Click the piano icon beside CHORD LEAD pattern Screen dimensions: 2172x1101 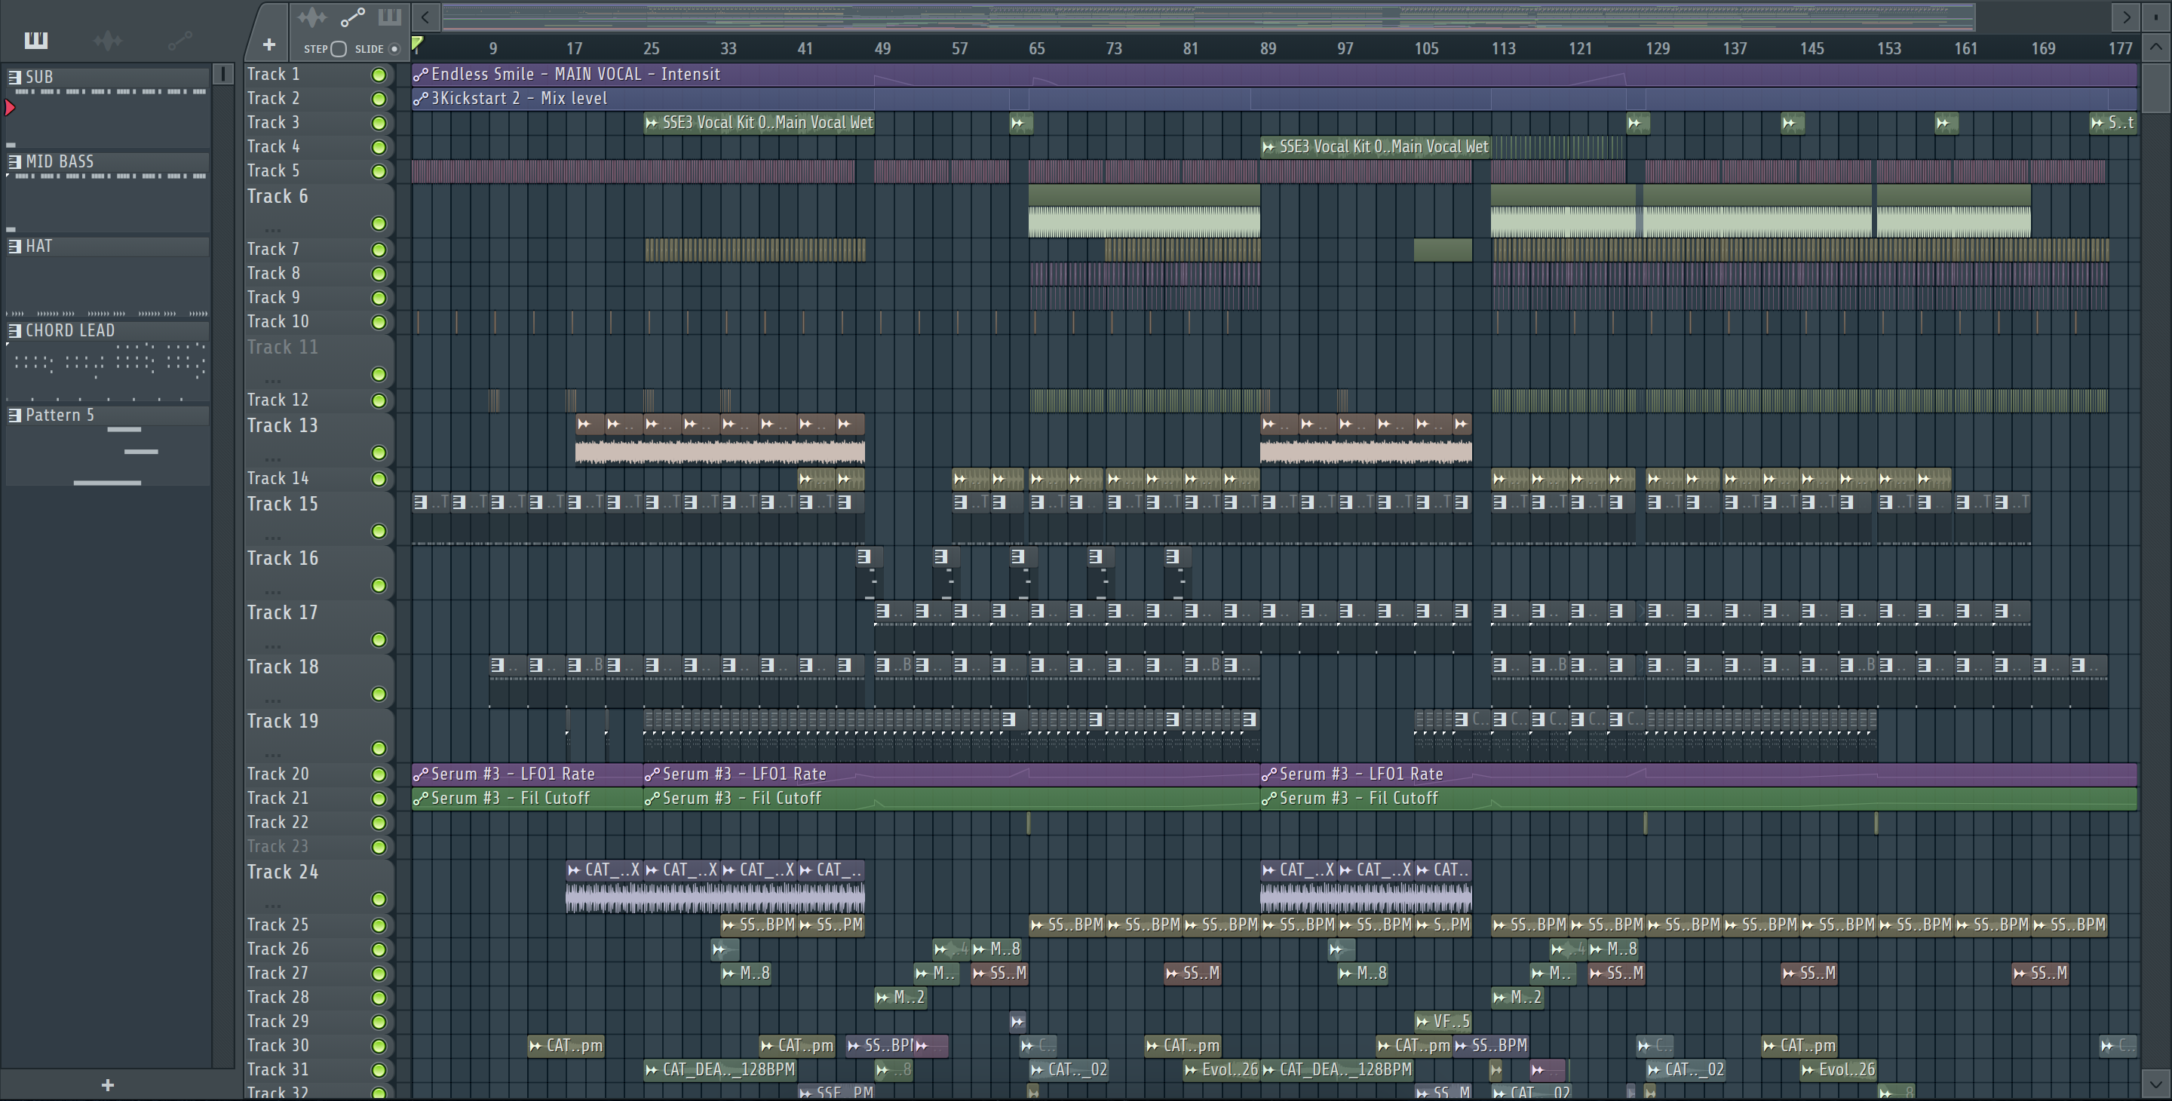click(14, 330)
